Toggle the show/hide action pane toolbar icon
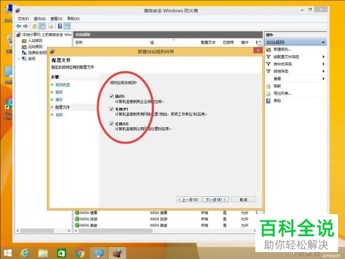 67,26
